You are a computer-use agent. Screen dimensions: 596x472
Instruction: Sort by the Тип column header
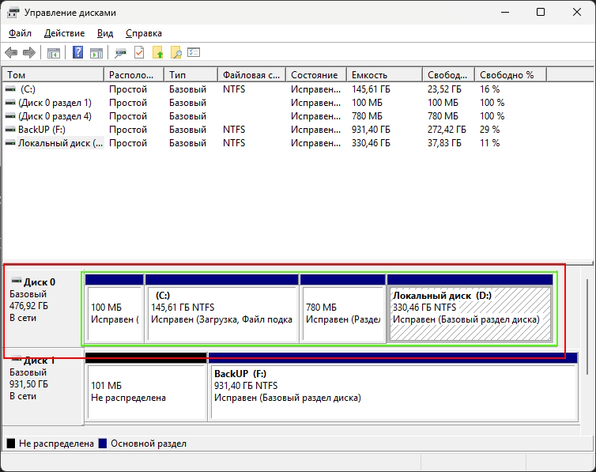click(x=190, y=75)
